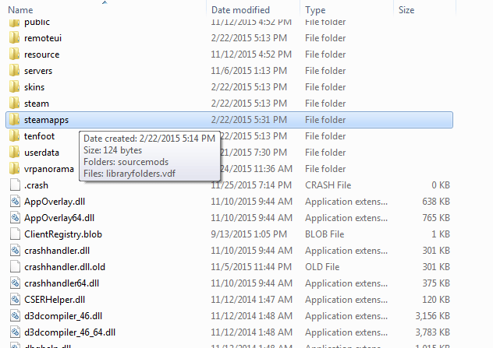This screenshot has height=348, width=493.
Task: Select the CSERHelper.dll file icon
Action: 15,300
